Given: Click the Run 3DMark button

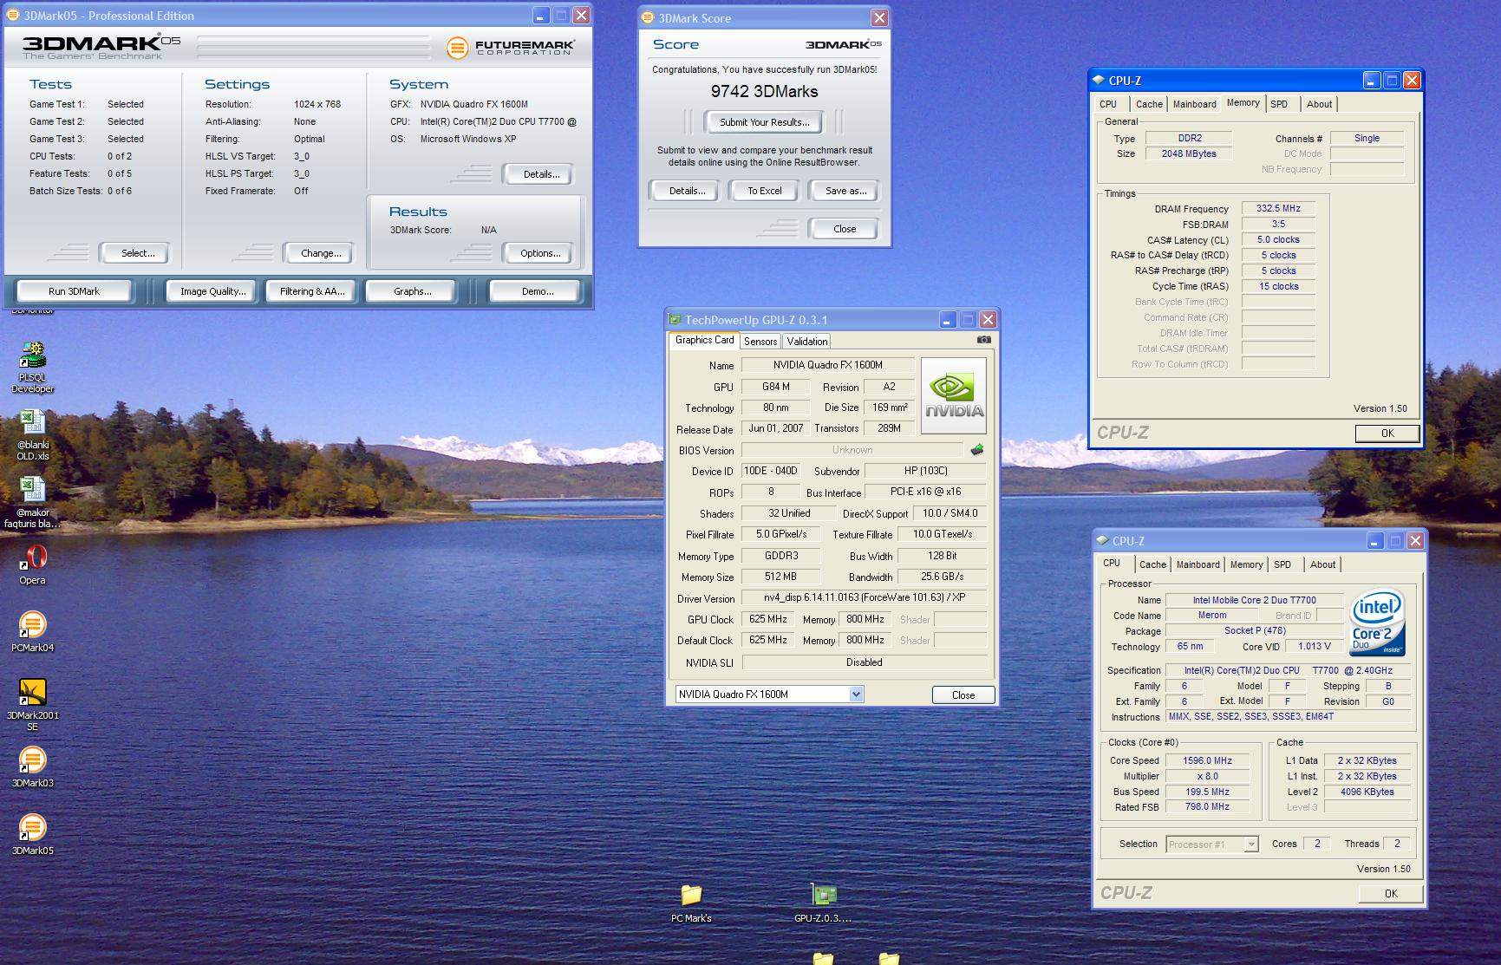Looking at the screenshot, I should pos(74,291).
